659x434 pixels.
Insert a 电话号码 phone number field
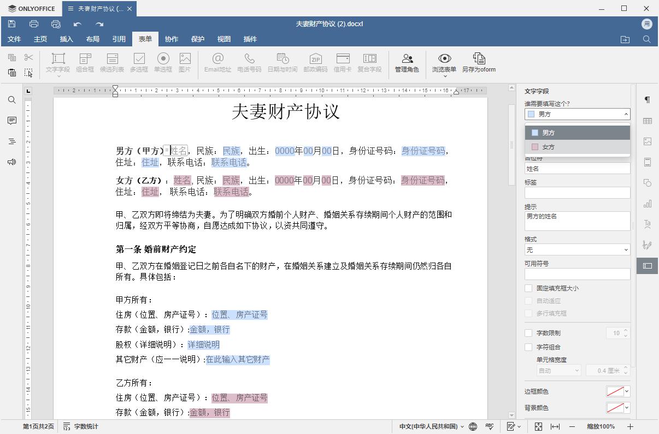click(x=249, y=63)
